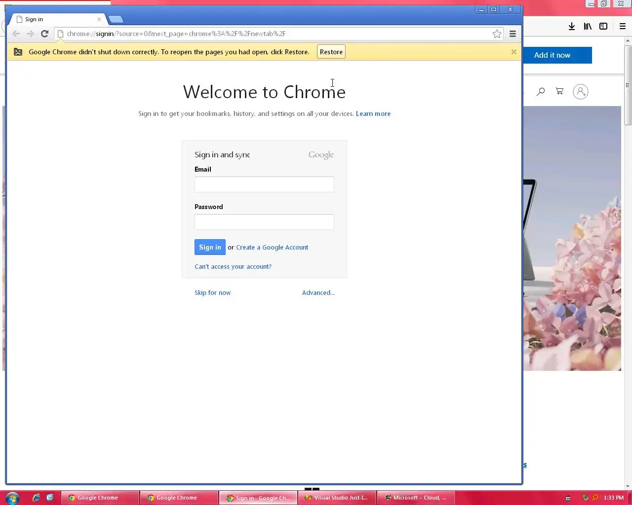Click the search magnifier on the Microsoft page
The height and width of the screenshot is (505, 632).
(541, 91)
